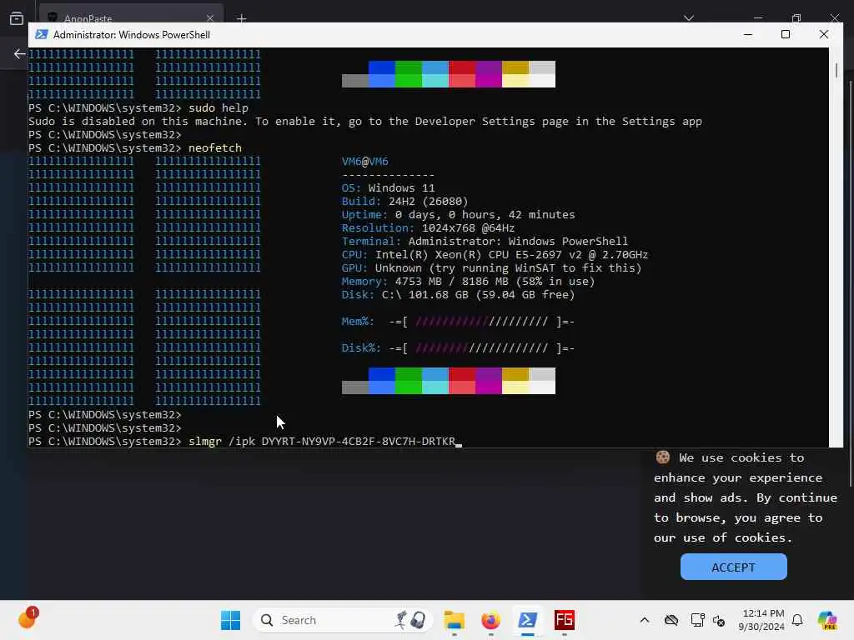Click the 'sudo help' command text
Viewport: 854px width, 640px height.
coord(219,107)
